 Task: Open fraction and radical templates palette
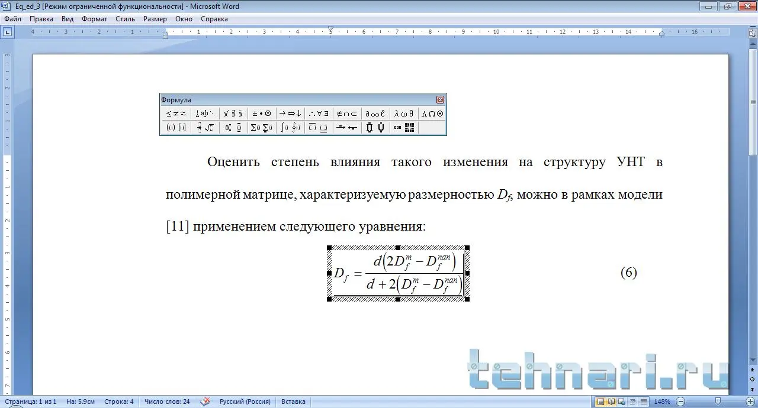(x=205, y=127)
